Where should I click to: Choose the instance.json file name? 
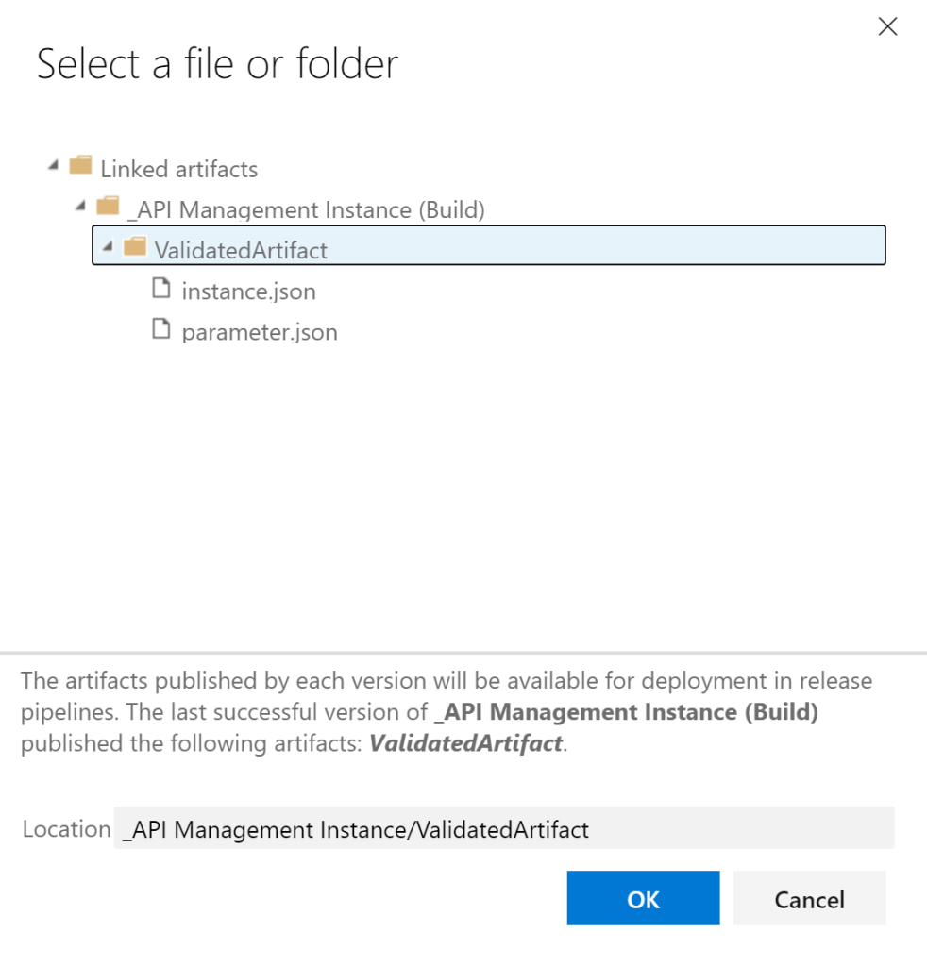pyautogui.click(x=248, y=291)
